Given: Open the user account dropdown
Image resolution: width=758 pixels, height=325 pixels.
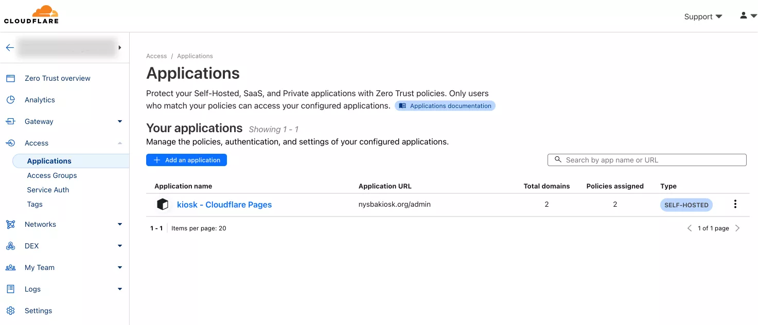Looking at the screenshot, I should (748, 16).
